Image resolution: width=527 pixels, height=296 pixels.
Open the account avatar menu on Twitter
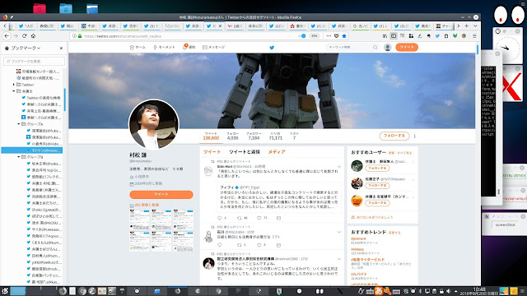click(x=388, y=48)
